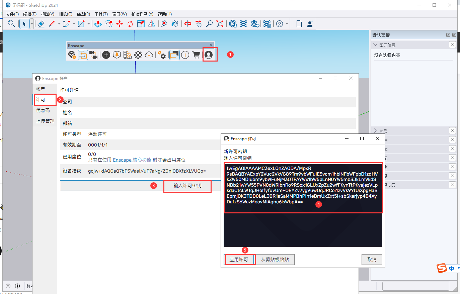Expand the 材质 tray section

pos(375,131)
